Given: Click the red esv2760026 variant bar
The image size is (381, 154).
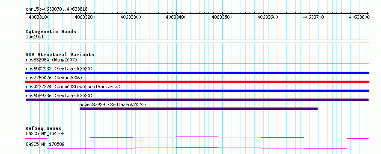Looking at the screenshot, I should point(197,82).
